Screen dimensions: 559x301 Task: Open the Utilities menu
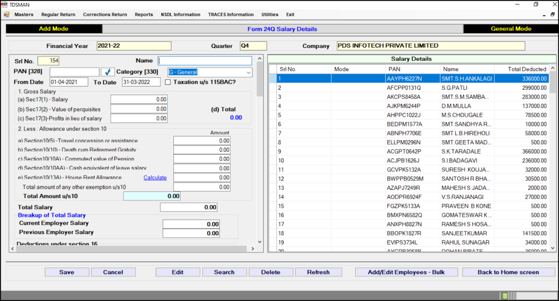pos(270,15)
